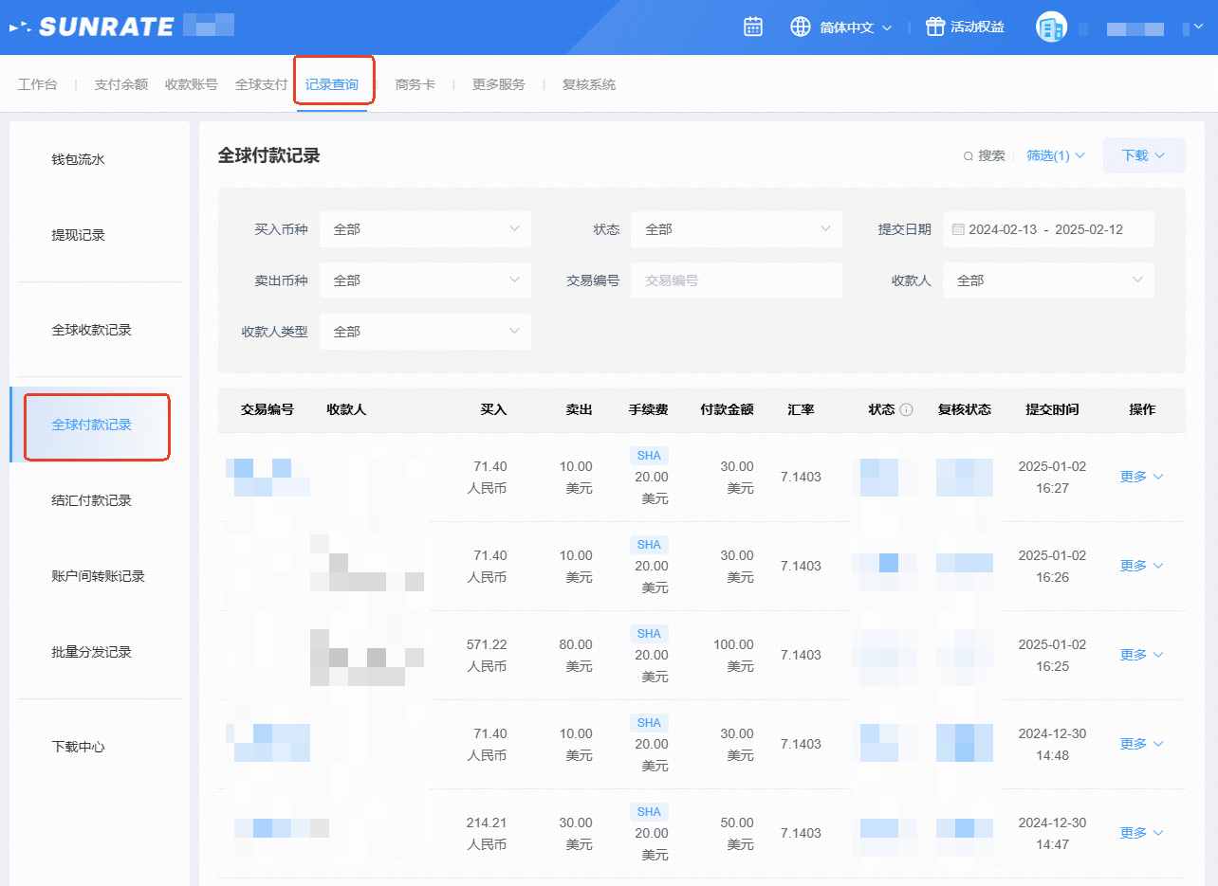Viewport: 1218px width, 886px height.
Task: Click the info icon beside 状态 column
Action: click(x=906, y=410)
